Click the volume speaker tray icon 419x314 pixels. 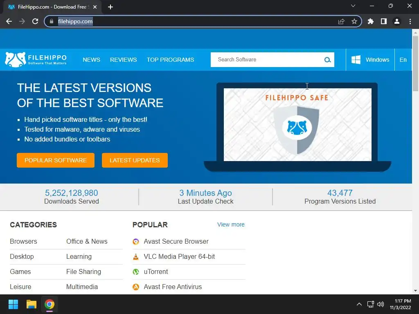tap(381, 304)
